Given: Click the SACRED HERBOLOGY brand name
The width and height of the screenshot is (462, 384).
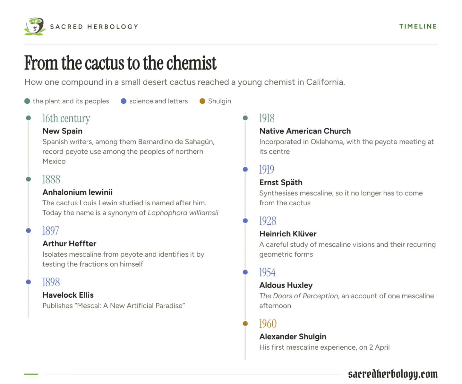Looking at the screenshot, I should [94, 27].
